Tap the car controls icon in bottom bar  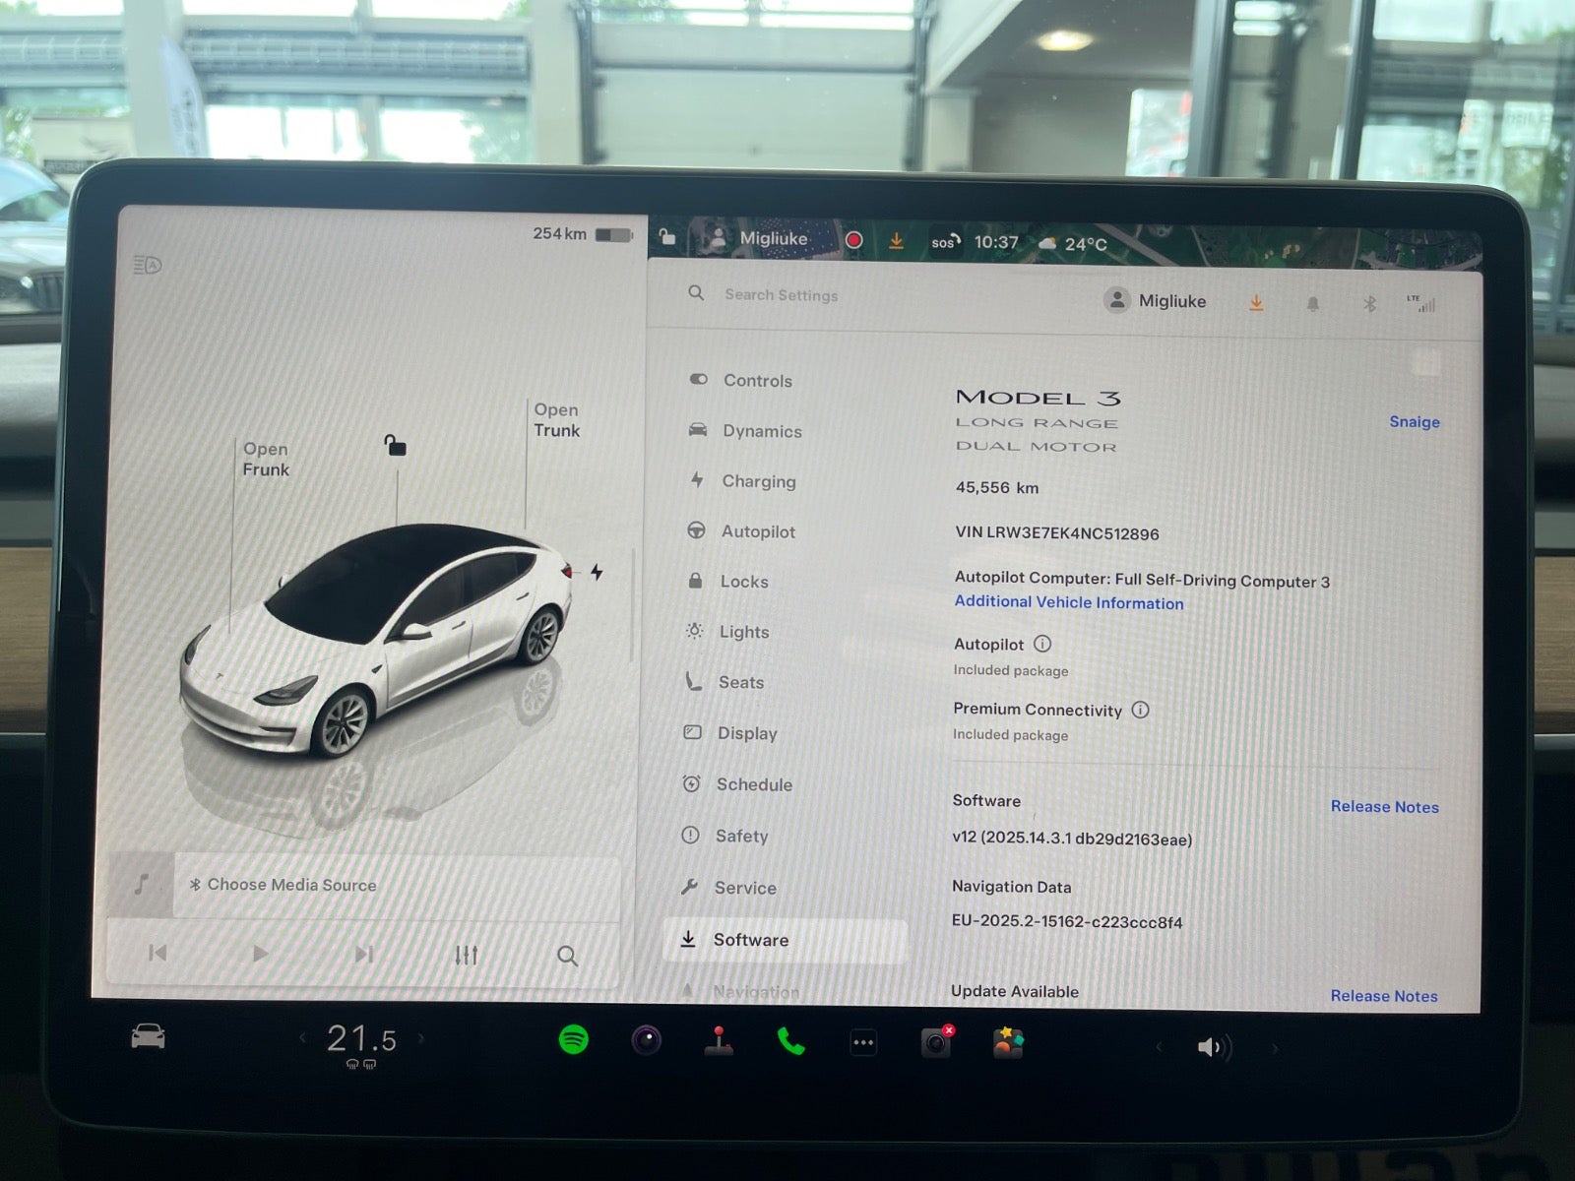pyautogui.click(x=148, y=1036)
